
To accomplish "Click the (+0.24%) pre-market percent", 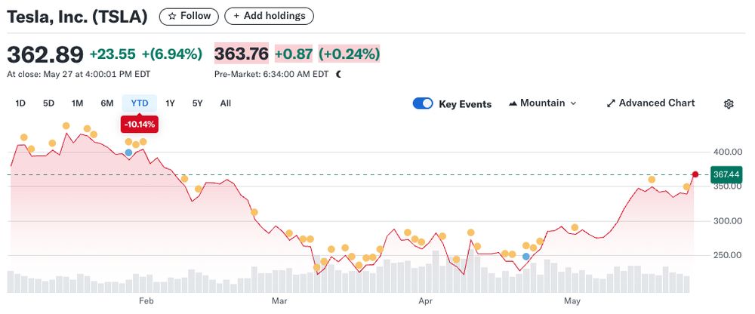I will 349,54.
